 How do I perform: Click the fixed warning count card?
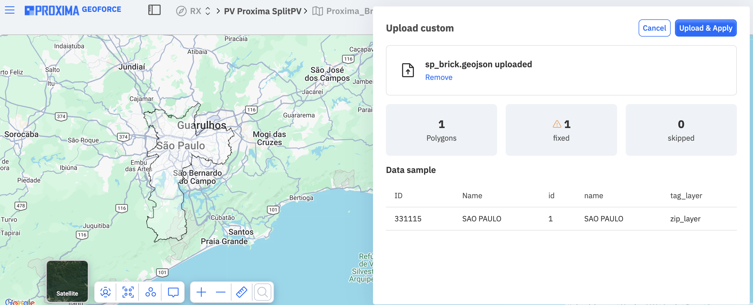[x=561, y=130]
